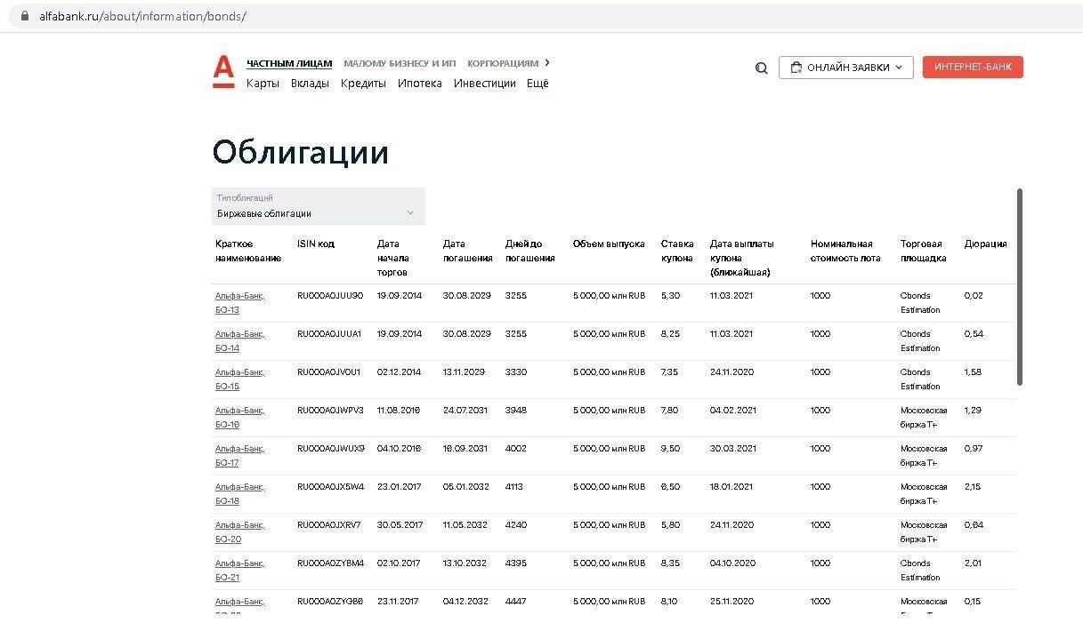Open the Альфа-Банк, БО-13 bond link

(240, 303)
